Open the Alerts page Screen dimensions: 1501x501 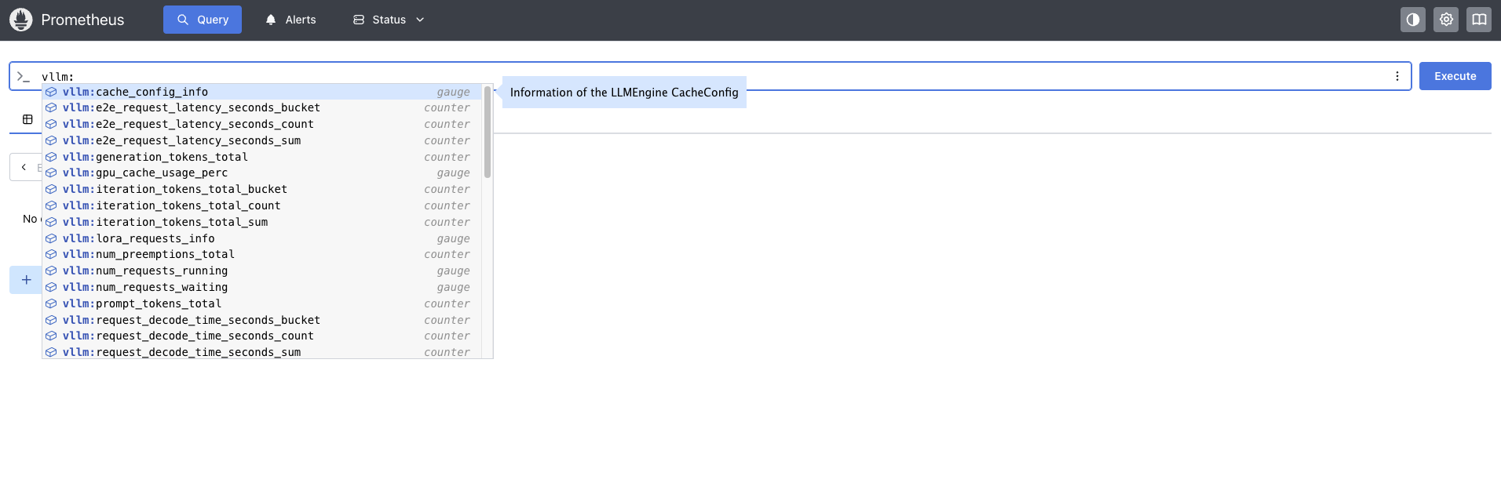pyautogui.click(x=290, y=20)
